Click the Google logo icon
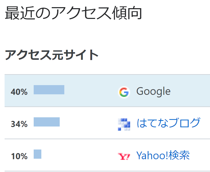 (x=124, y=92)
